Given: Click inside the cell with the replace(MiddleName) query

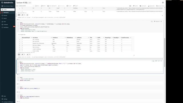Looking at the screenshot, I should pyautogui.click(x=90, y=67).
